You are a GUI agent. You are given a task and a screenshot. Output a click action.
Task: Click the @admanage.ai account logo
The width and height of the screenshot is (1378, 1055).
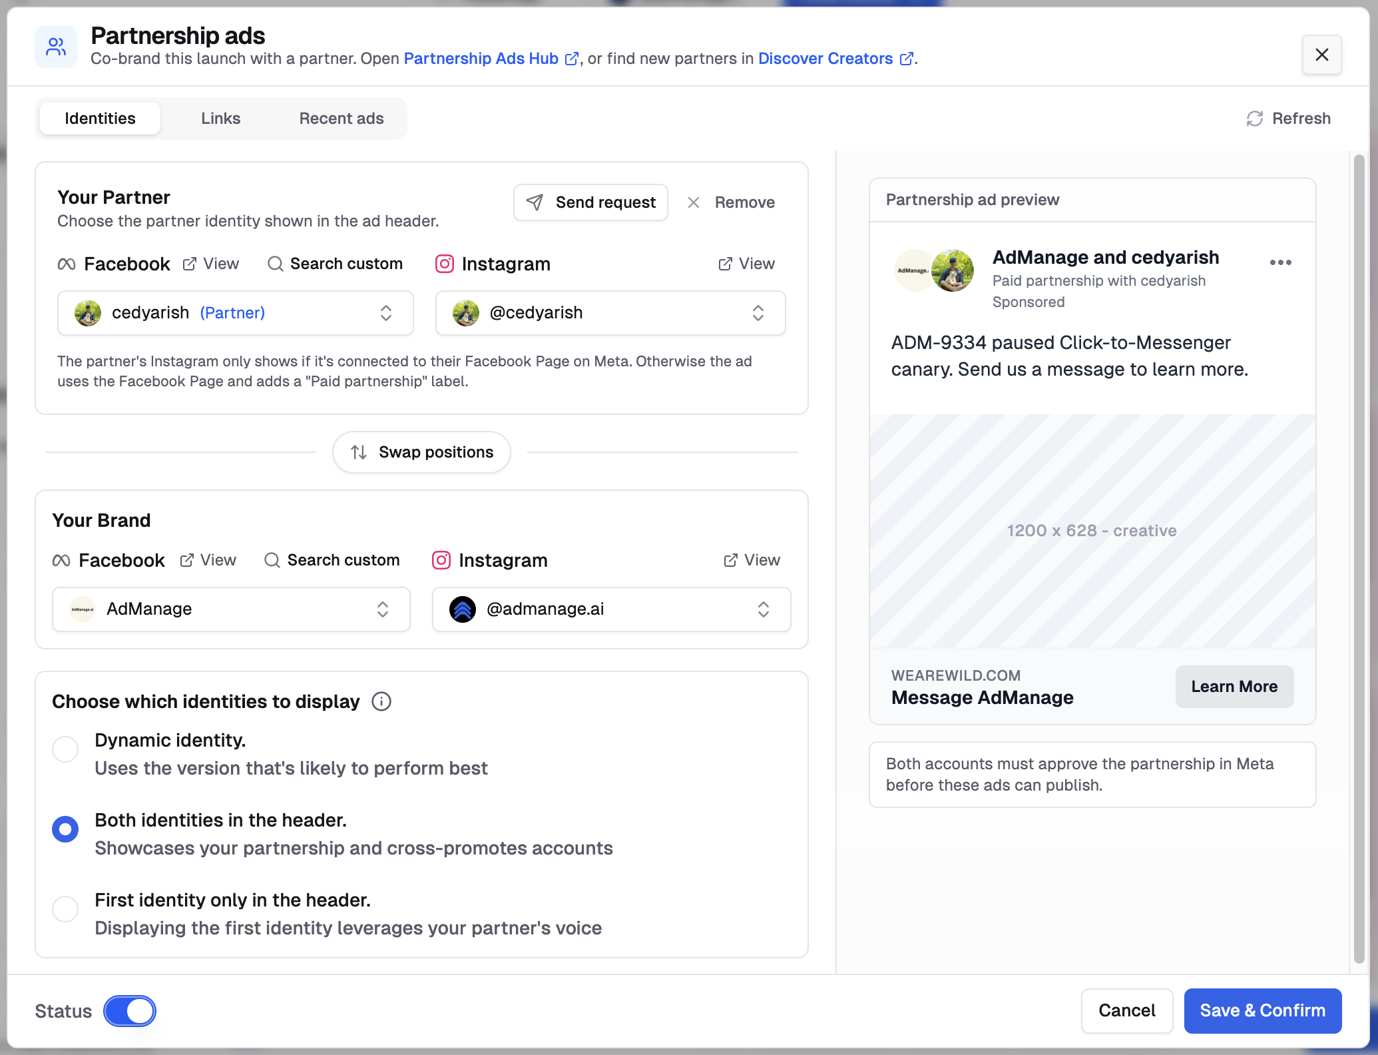click(463, 609)
